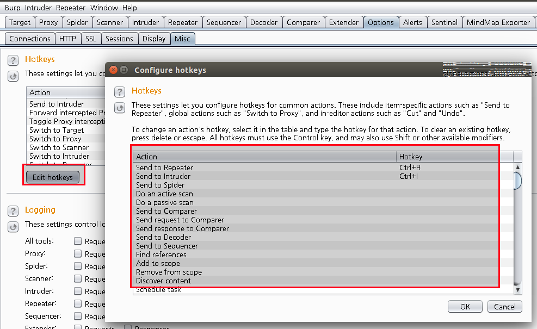
Task: Click restore defaults icon in Configure hotkeys dialog
Action: click(120, 108)
